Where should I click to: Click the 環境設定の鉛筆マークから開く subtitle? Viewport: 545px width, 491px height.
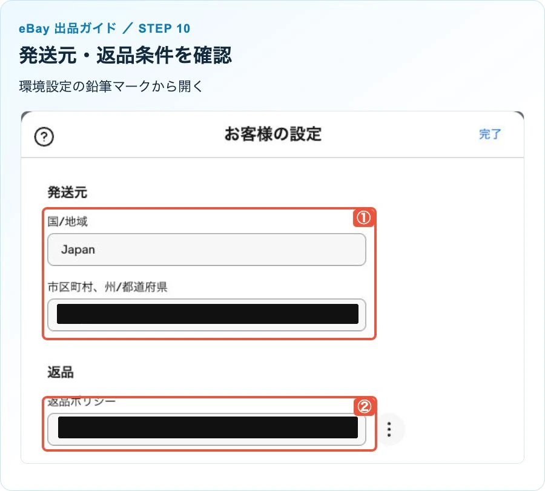[111, 86]
